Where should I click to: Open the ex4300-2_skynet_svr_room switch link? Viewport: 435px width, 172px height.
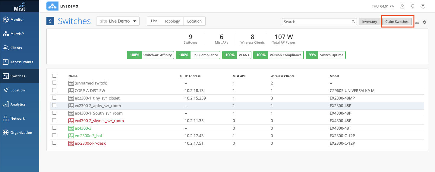click(x=99, y=121)
